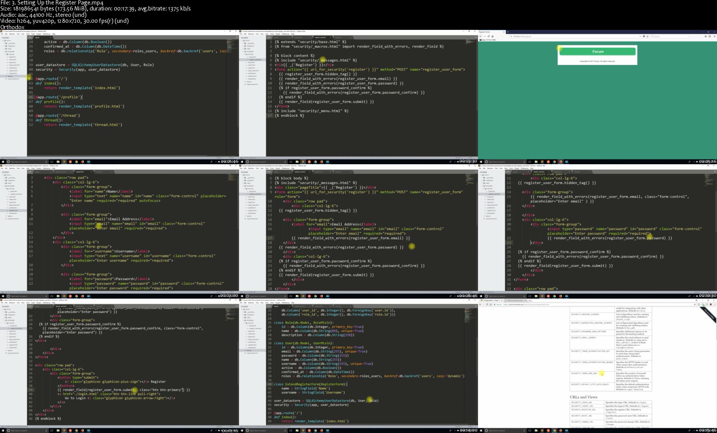Click Chrome's bookmark star in the address bar
Screen dimensions: 717x433
[x=695, y=305]
